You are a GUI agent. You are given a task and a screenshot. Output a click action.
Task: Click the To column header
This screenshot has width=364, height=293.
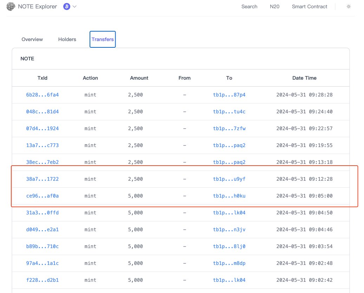(229, 78)
